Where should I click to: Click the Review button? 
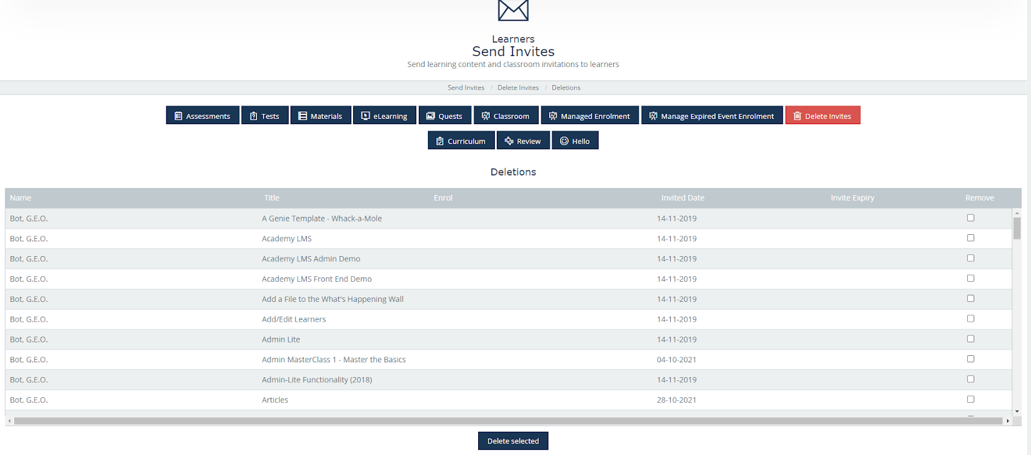523,141
